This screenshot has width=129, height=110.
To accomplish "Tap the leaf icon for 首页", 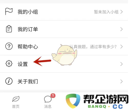I will click(16, 99).
